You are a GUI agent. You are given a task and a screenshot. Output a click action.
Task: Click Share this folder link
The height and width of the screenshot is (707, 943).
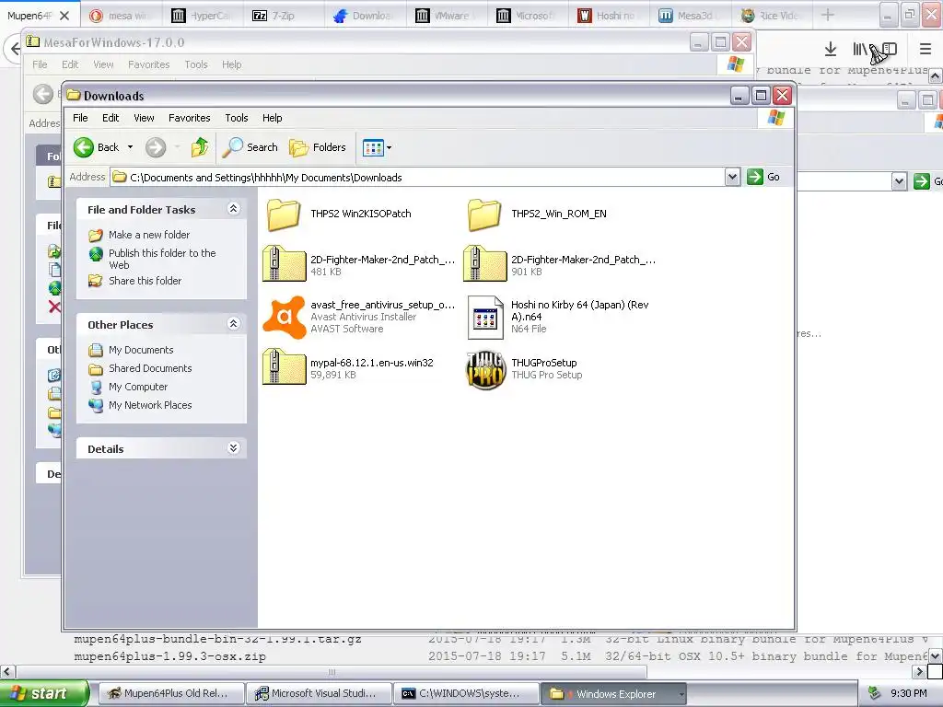coord(145,281)
